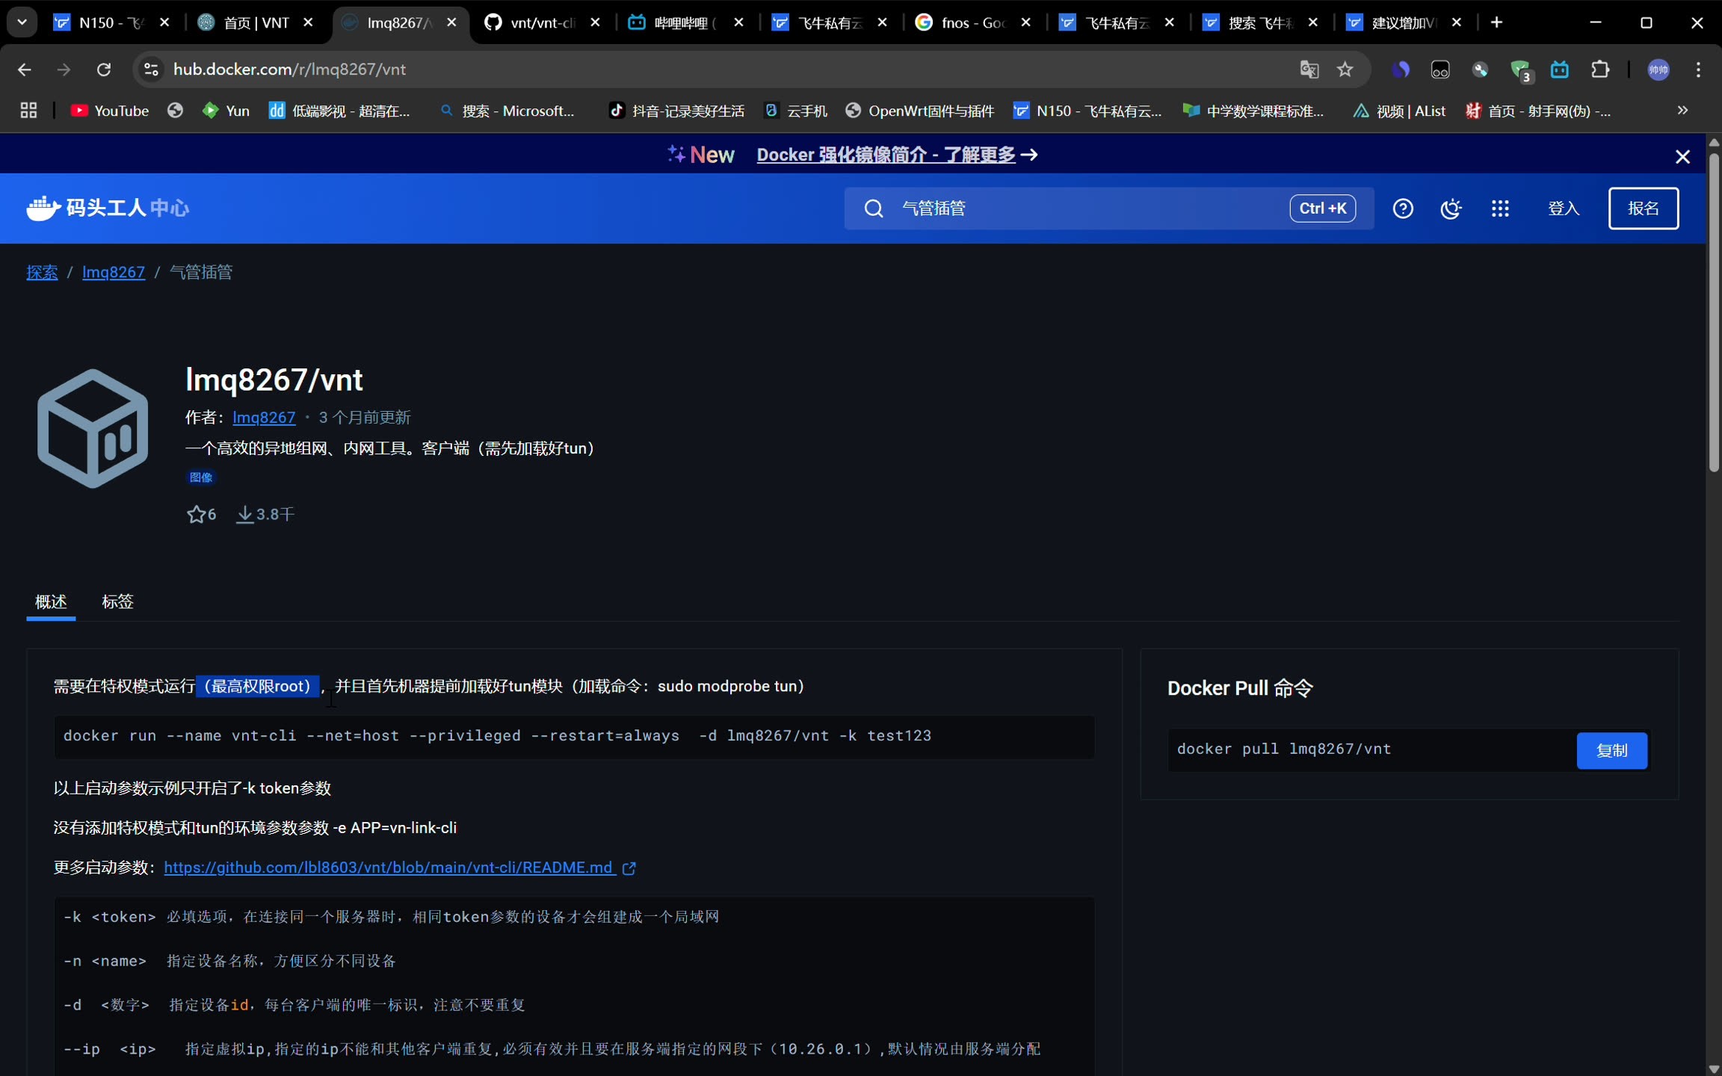Click the purple crescent extension icon

point(1401,69)
